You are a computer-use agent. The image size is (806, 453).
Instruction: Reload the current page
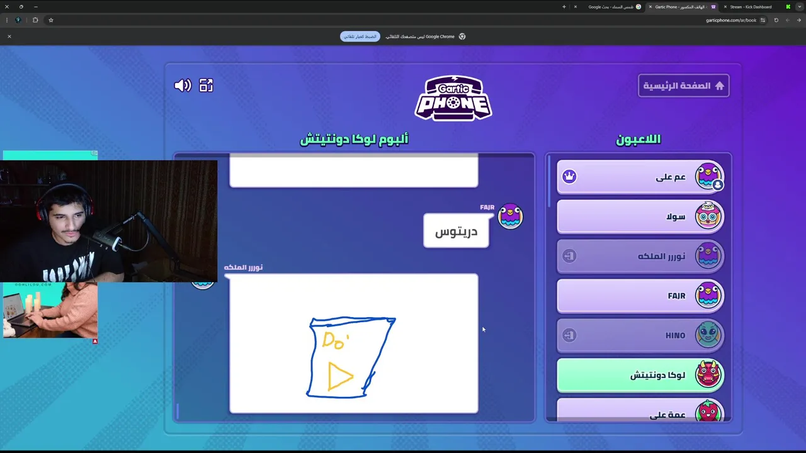coord(776,20)
